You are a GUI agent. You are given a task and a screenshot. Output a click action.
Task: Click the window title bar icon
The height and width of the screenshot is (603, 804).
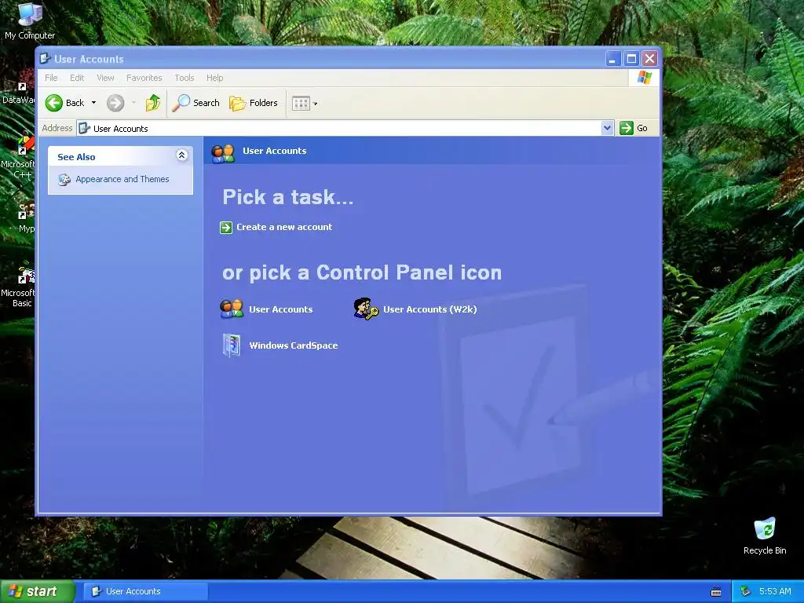tap(45, 59)
